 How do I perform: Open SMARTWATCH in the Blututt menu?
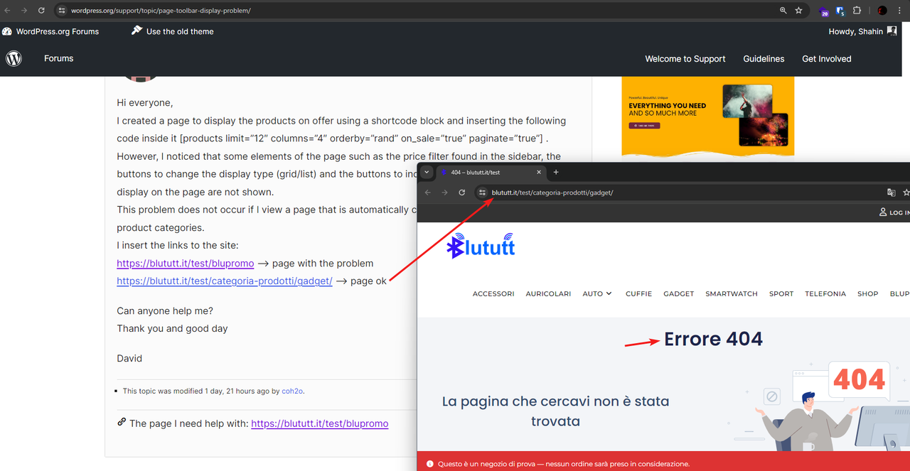[x=732, y=293]
